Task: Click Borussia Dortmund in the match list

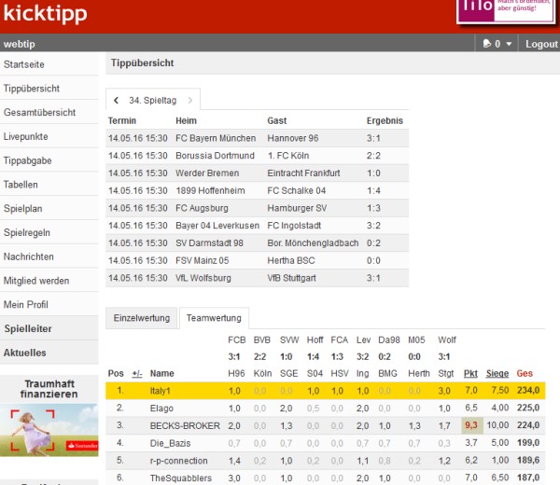Action: tap(215, 156)
